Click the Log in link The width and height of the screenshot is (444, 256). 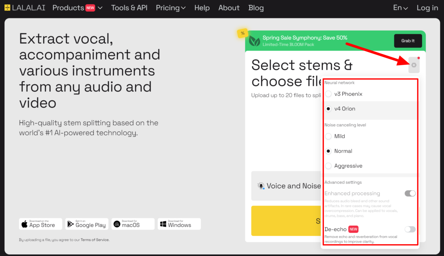click(x=427, y=8)
